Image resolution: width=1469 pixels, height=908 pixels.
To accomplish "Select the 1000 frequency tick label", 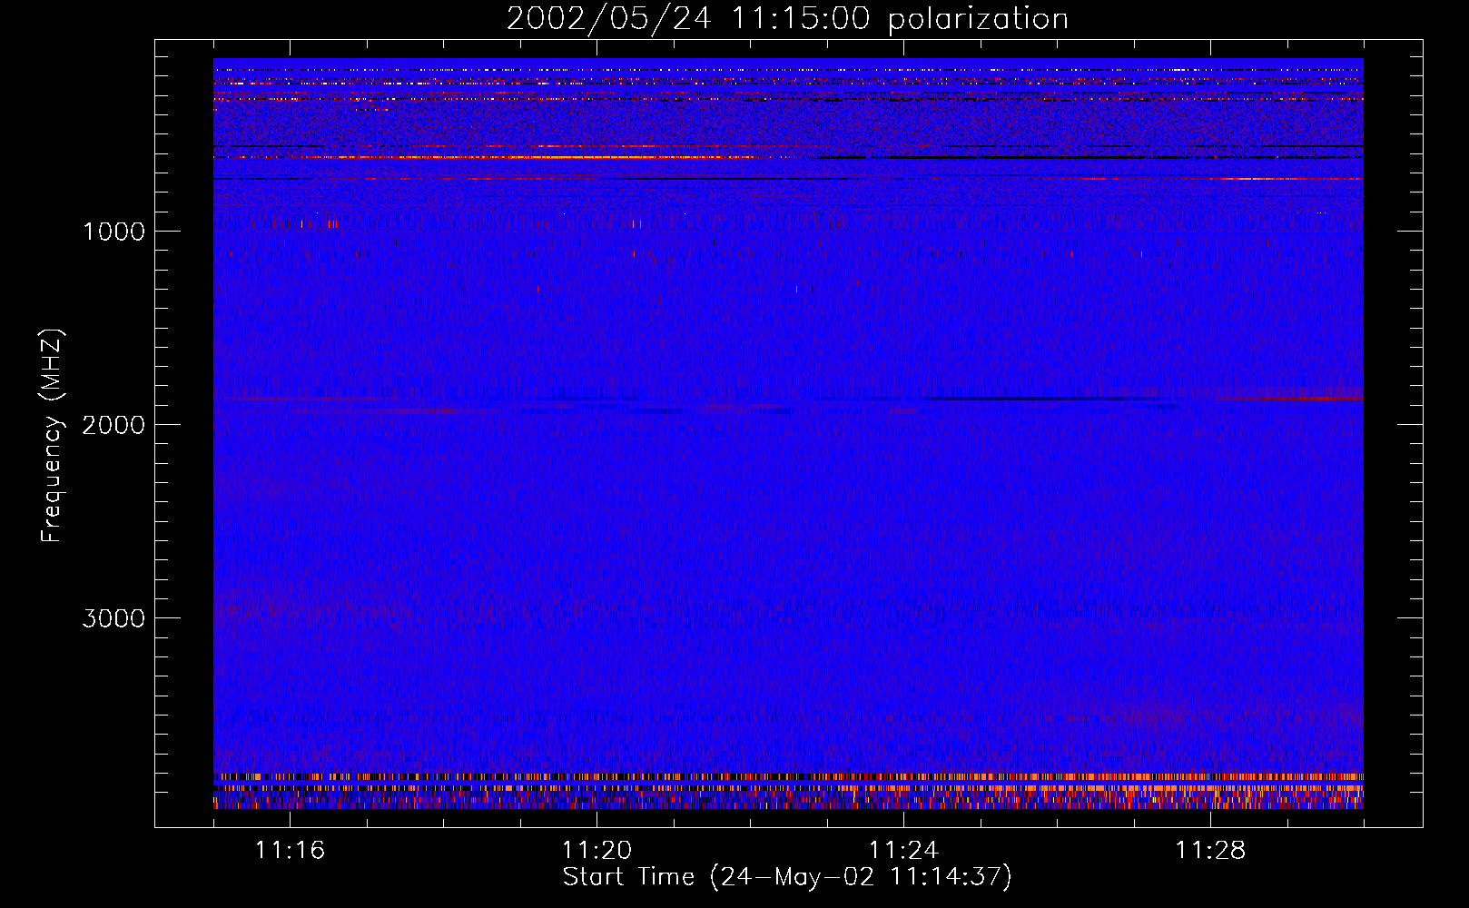I will point(113,232).
